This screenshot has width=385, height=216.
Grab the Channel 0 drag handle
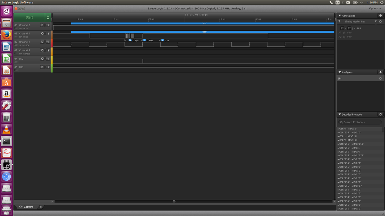pyautogui.click(x=16, y=28)
